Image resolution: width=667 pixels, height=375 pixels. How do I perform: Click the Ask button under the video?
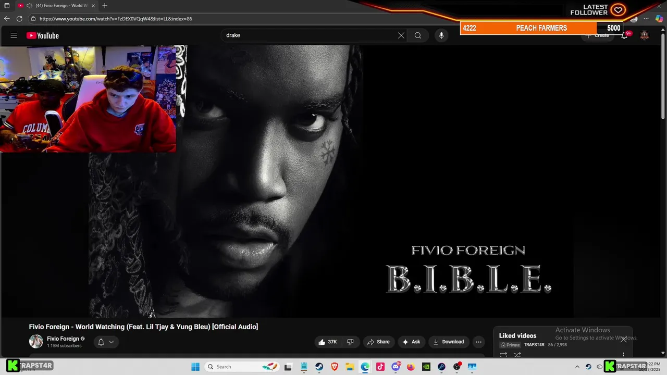(x=411, y=342)
